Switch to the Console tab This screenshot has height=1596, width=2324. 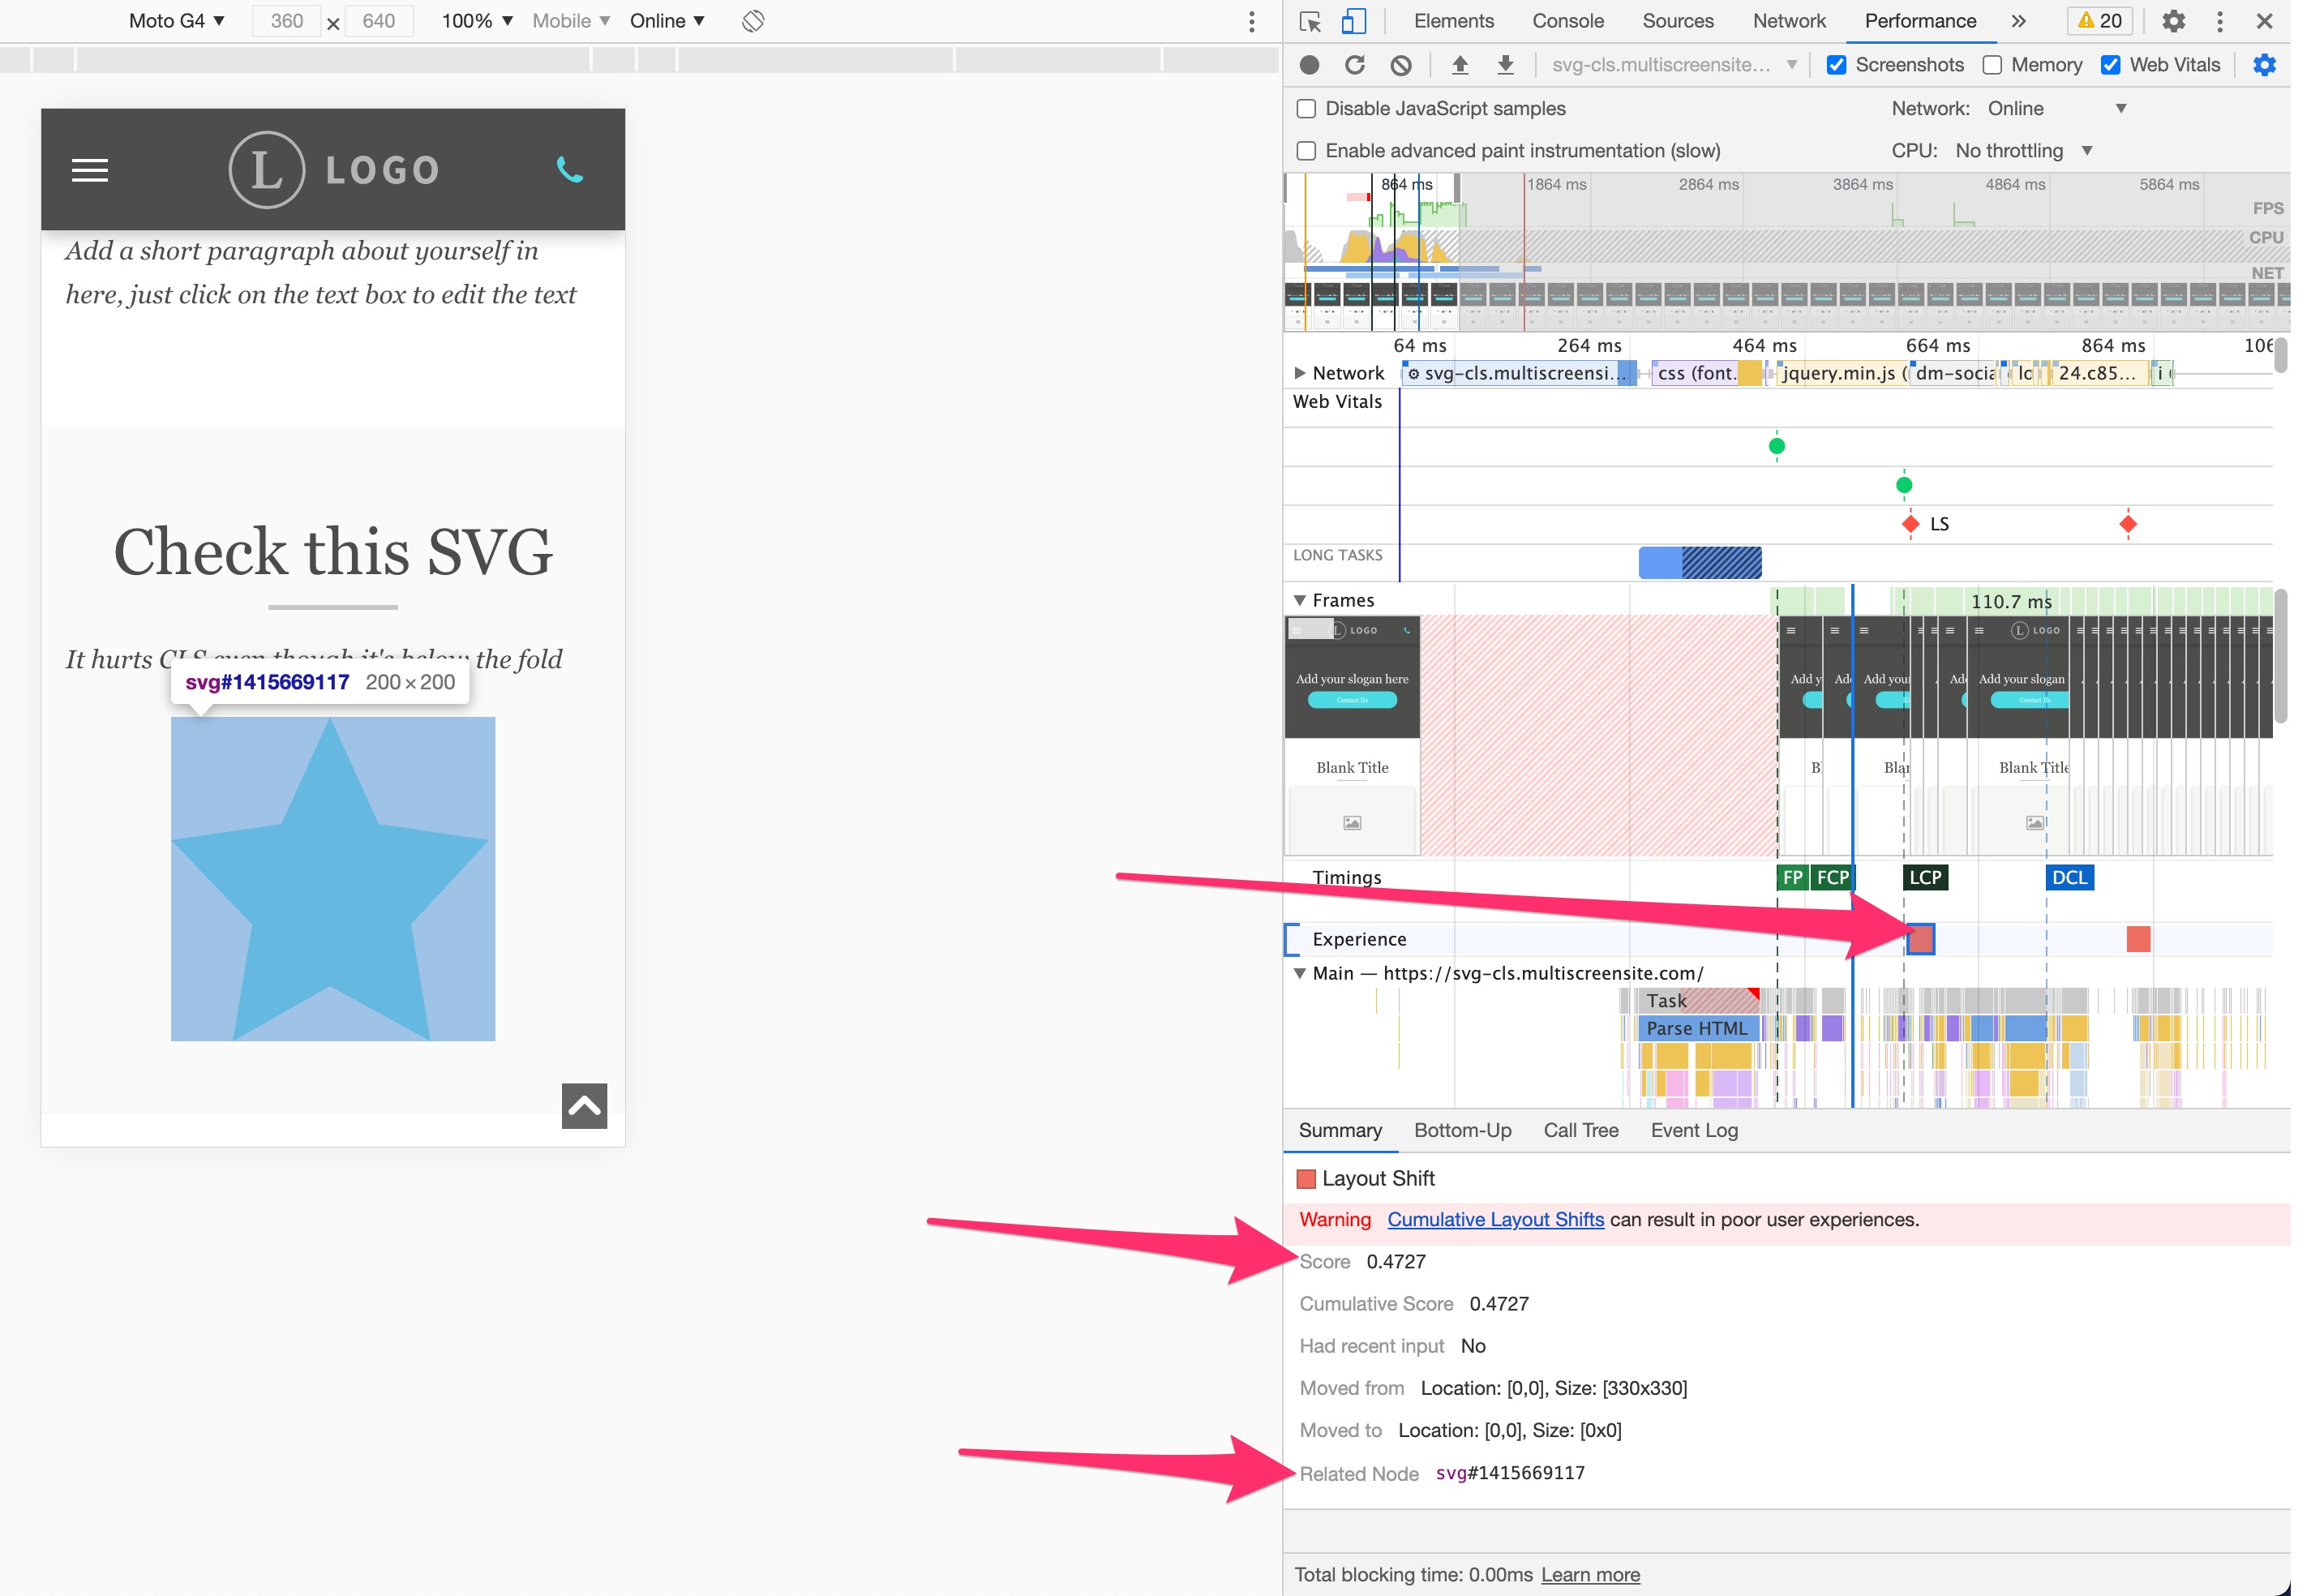(1568, 20)
